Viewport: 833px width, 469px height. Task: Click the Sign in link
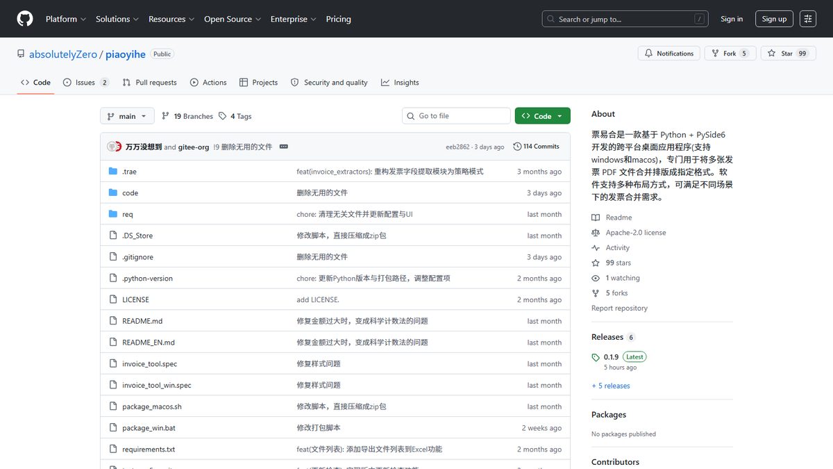click(732, 19)
